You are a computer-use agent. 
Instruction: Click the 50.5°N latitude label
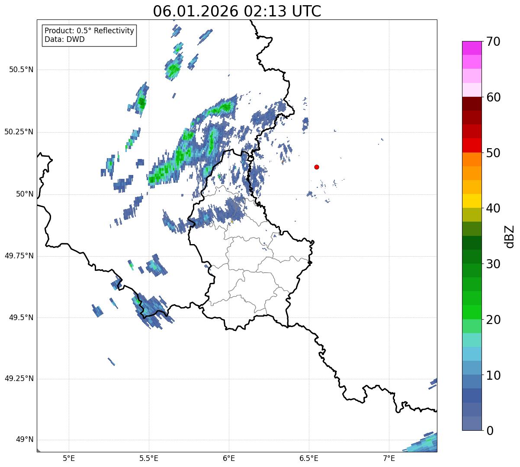click(21, 70)
